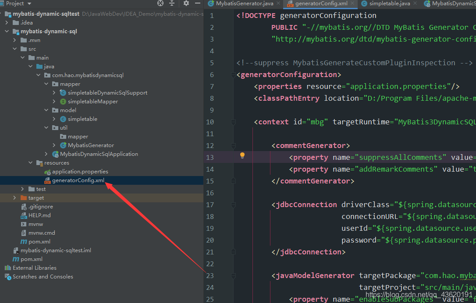Click line number 13 in gutter

pos(210,158)
